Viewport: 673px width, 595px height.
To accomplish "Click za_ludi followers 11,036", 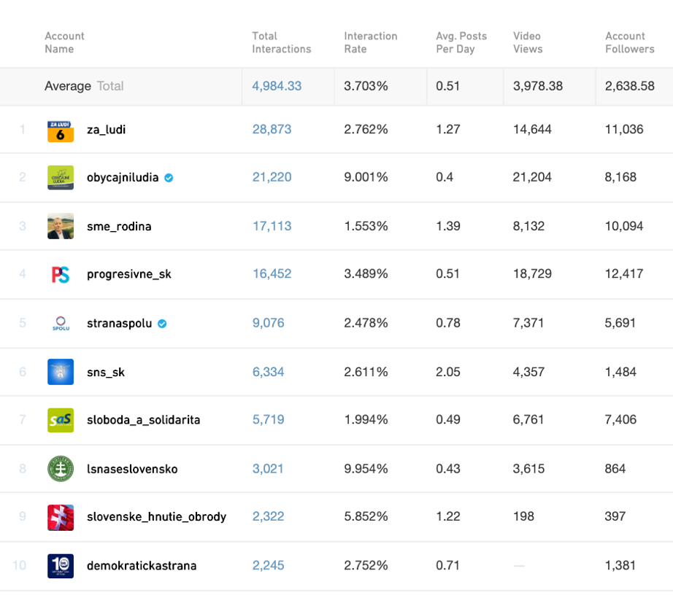I will click(x=624, y=130).
